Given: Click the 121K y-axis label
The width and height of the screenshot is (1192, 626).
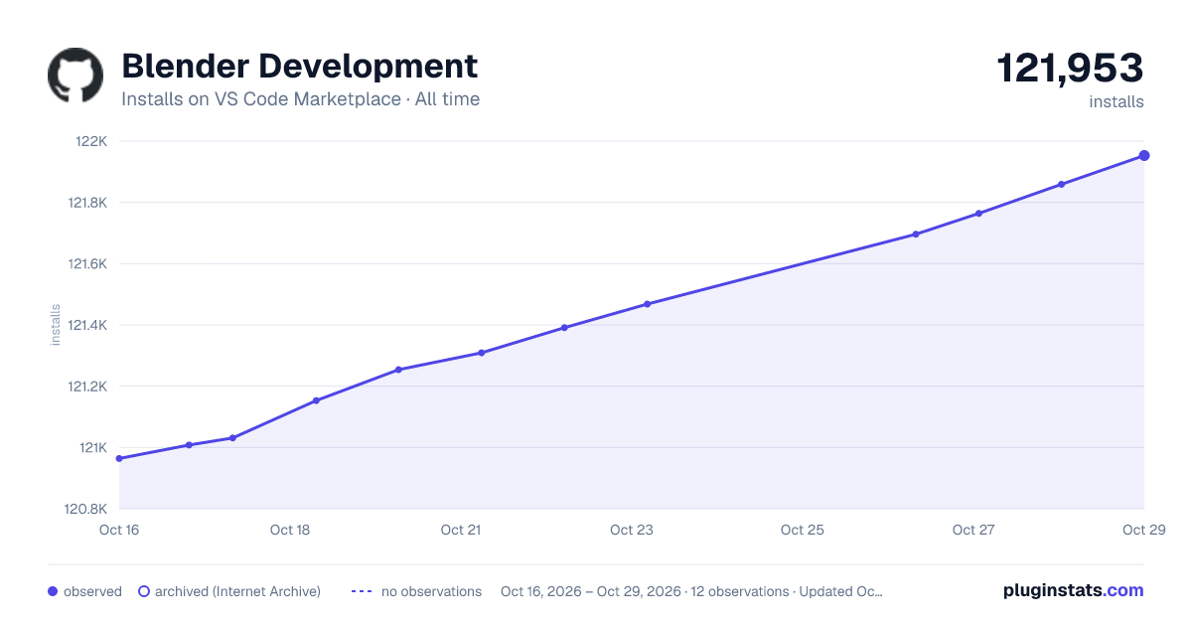Looking at the screenshot, I should point(92,448).
